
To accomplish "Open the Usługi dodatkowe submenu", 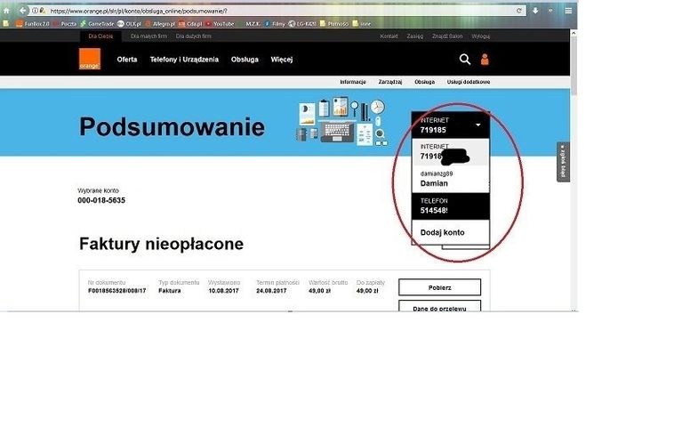I will tap(469, 82).
